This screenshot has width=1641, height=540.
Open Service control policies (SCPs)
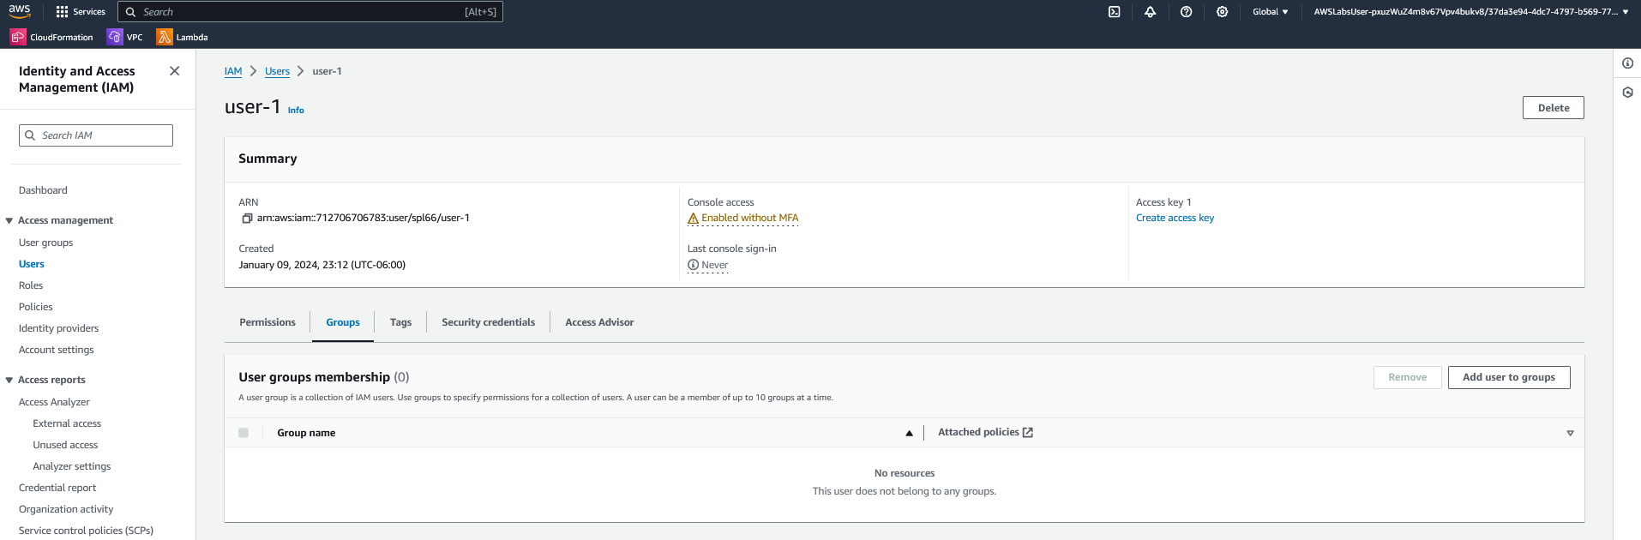coord(86,531)
